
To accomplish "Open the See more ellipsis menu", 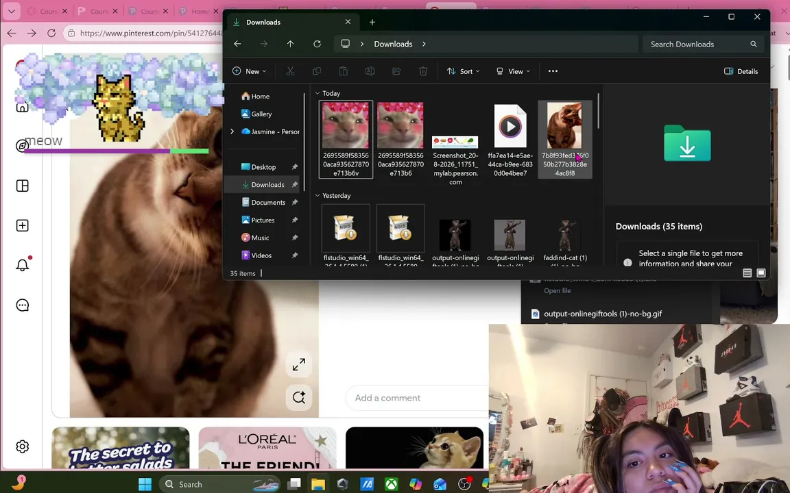I will pos(553,71).
